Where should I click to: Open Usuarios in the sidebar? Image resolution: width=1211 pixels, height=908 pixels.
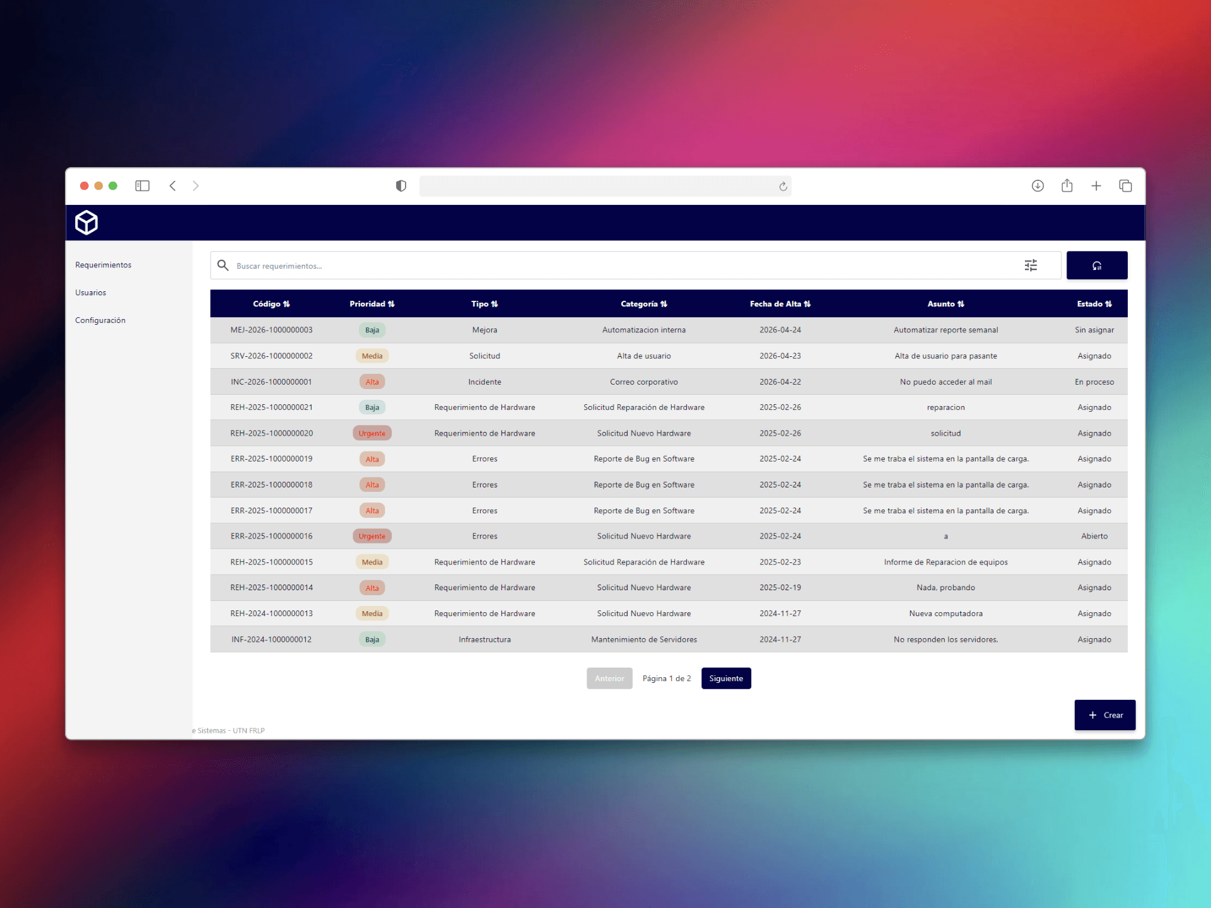pyautogui.click(x=91, y=293)
